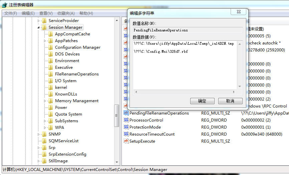Screen dimensions: 289x175
Task: Click the tree pane scroll down arrow
Action: pyautogui.click(x=117, y=162)
